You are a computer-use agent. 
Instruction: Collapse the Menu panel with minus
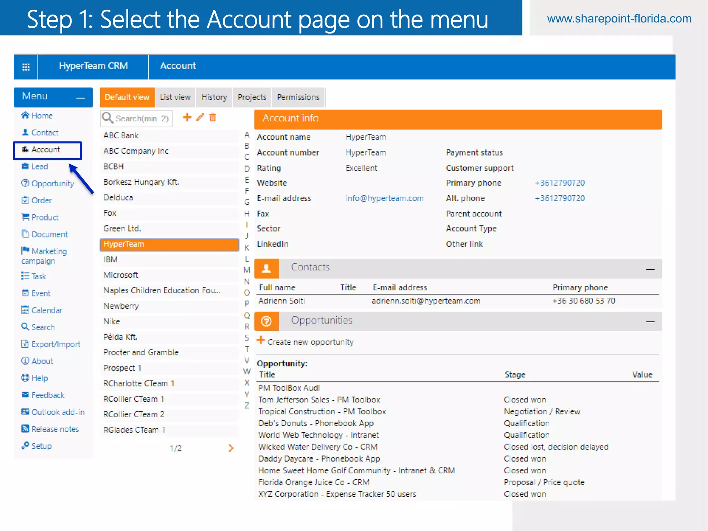(81, 98)
